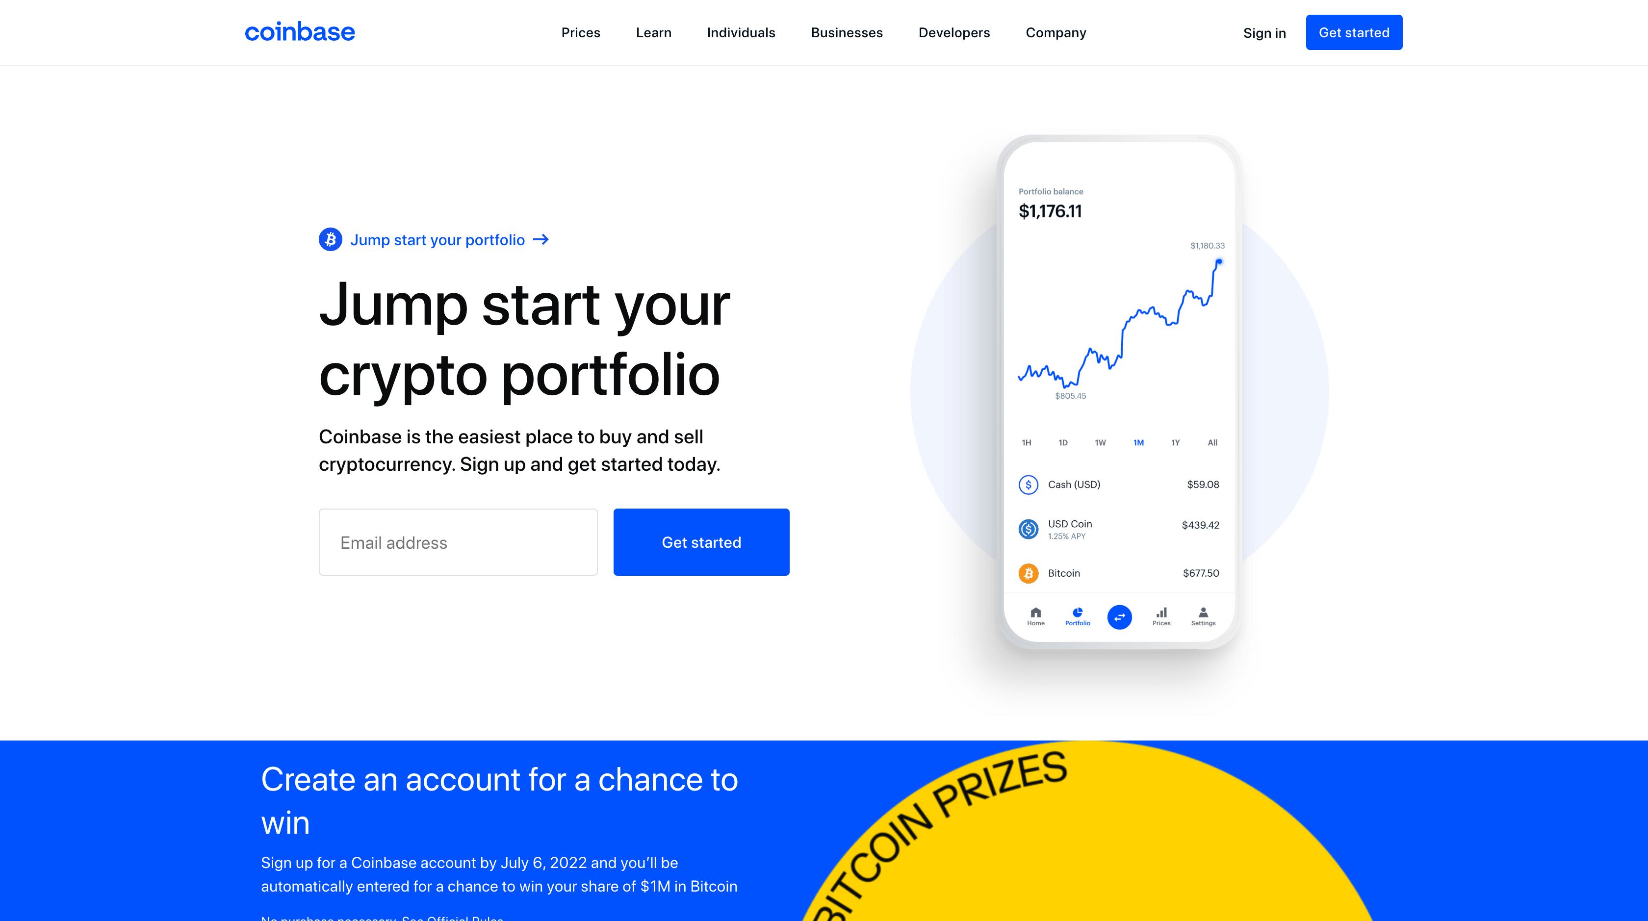Open the Learn menu item
The height and width of the screenshot is (921, 1648).
[653, 32]
